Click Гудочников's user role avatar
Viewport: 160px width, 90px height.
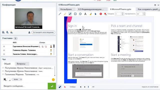pyautogui.click(x=51, y=46)
